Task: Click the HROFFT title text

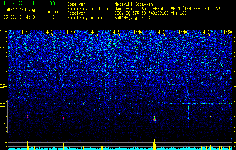Action: click(23, 3)
